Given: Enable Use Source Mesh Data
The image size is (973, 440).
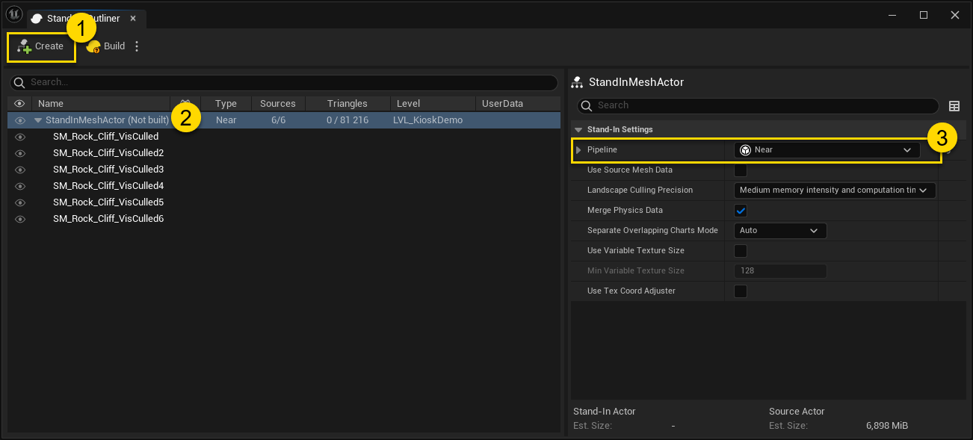Looking at the screenshot, I should coord(740,170).
